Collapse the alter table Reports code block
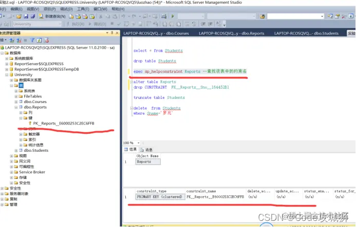 pos(132,82)
